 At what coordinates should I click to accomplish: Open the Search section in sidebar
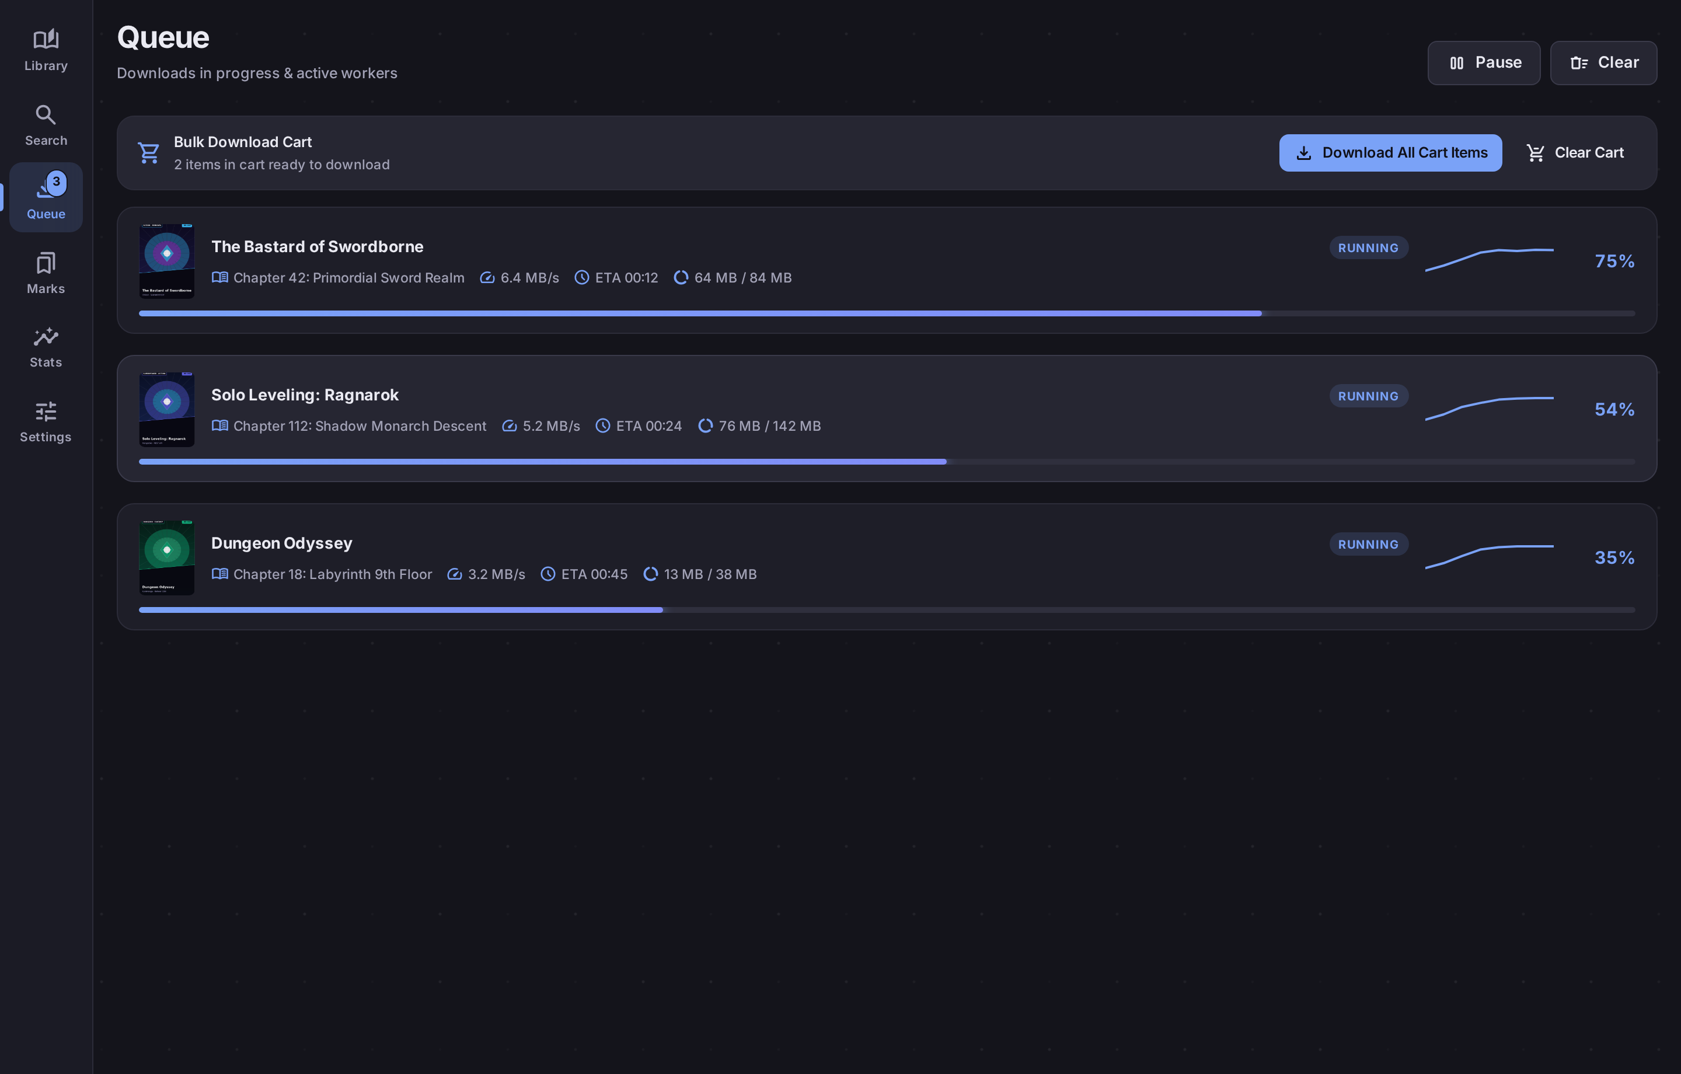[46, 125]
